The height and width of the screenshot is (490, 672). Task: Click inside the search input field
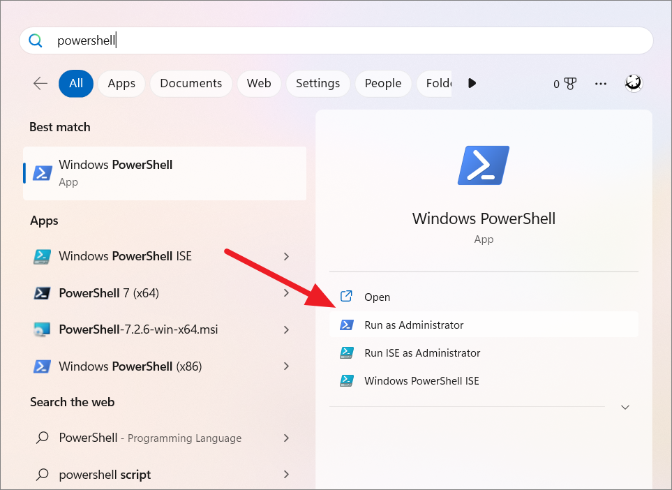coord(279,40)
